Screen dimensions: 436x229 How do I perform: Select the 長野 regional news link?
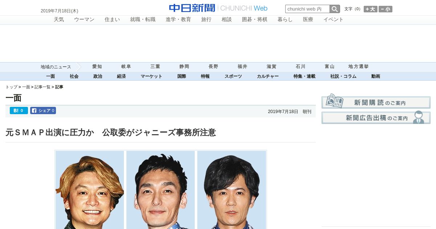point(213,67)
